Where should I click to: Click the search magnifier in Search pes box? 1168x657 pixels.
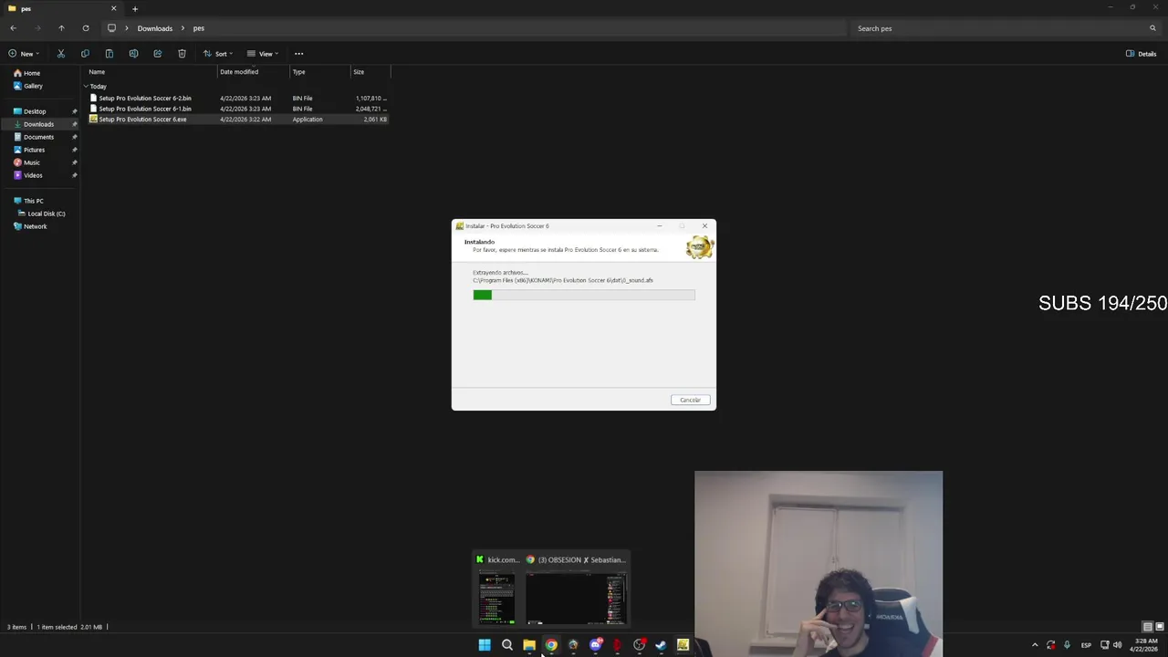1152,28
